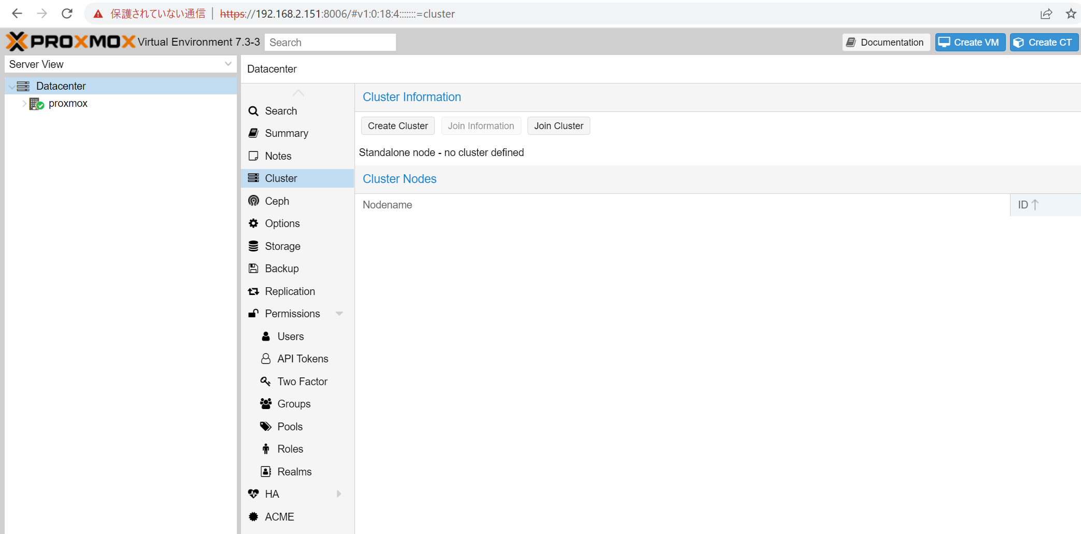This screenshot has height=534, width=1081.
Task: Click the Proxmox search input field
Action: [x=330, y=42]
